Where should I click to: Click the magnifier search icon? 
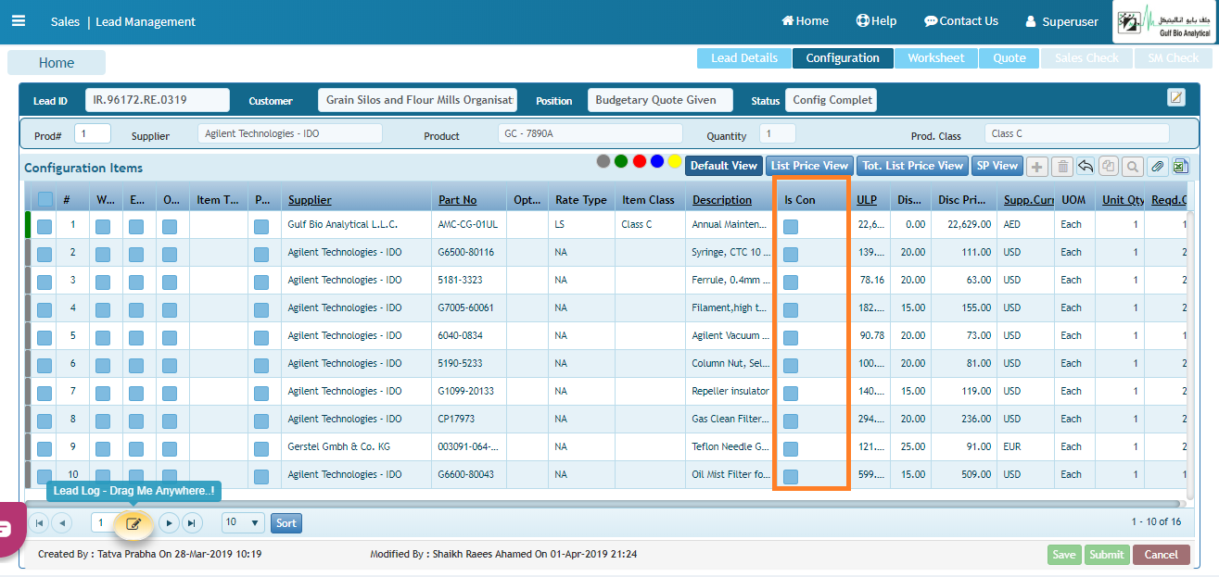pos(1132,167)
